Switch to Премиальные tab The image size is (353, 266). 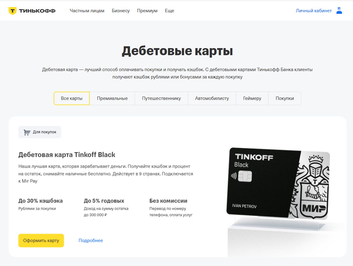pos(112,98)
